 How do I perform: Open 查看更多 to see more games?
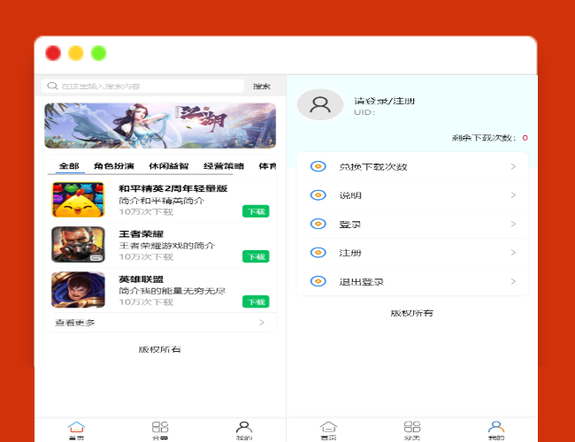point(160,323)
